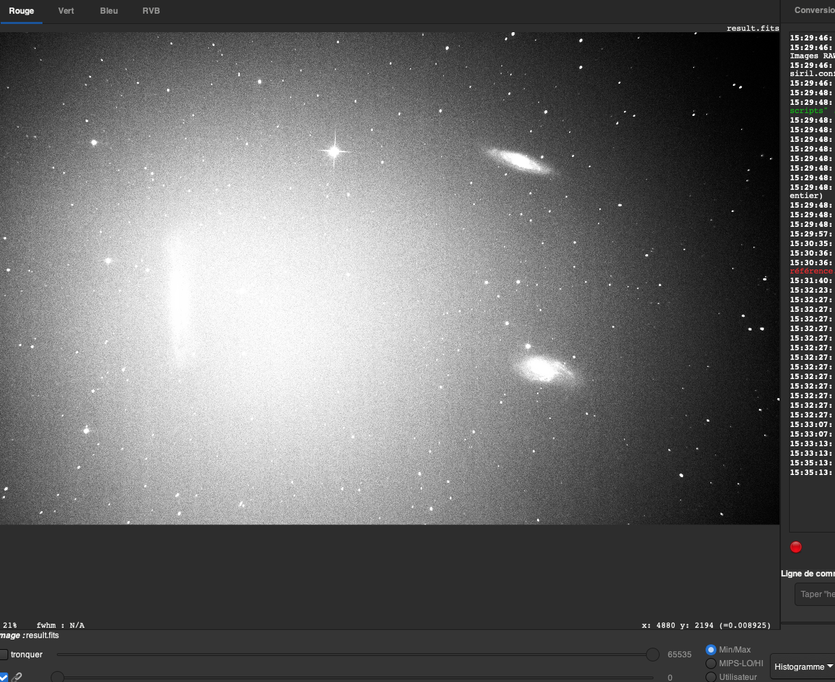Click the 15:29:57 log entry

[x=812, y=234]
